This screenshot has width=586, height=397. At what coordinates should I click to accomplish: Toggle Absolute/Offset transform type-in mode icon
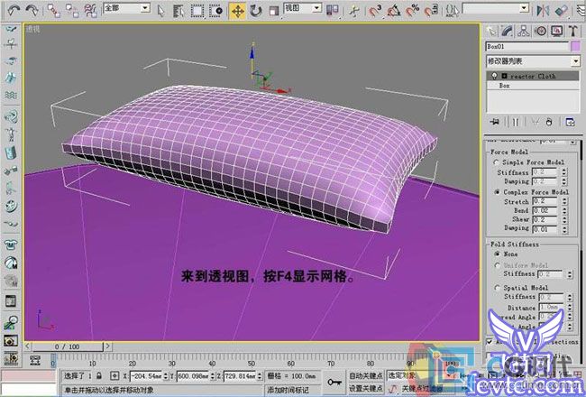[114, 375]
